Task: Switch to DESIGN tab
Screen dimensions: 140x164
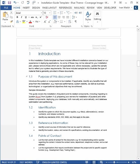Action: [36, 8]
